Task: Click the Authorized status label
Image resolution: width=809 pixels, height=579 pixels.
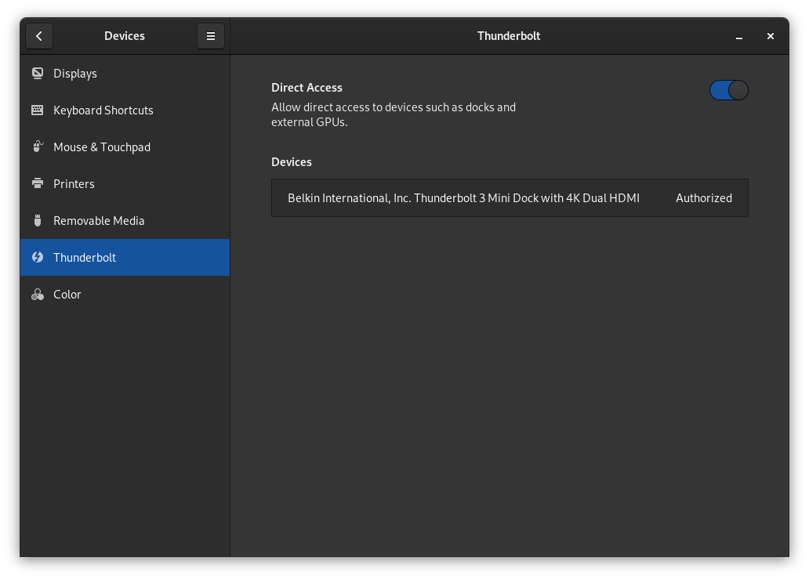Action: point(703,198)
